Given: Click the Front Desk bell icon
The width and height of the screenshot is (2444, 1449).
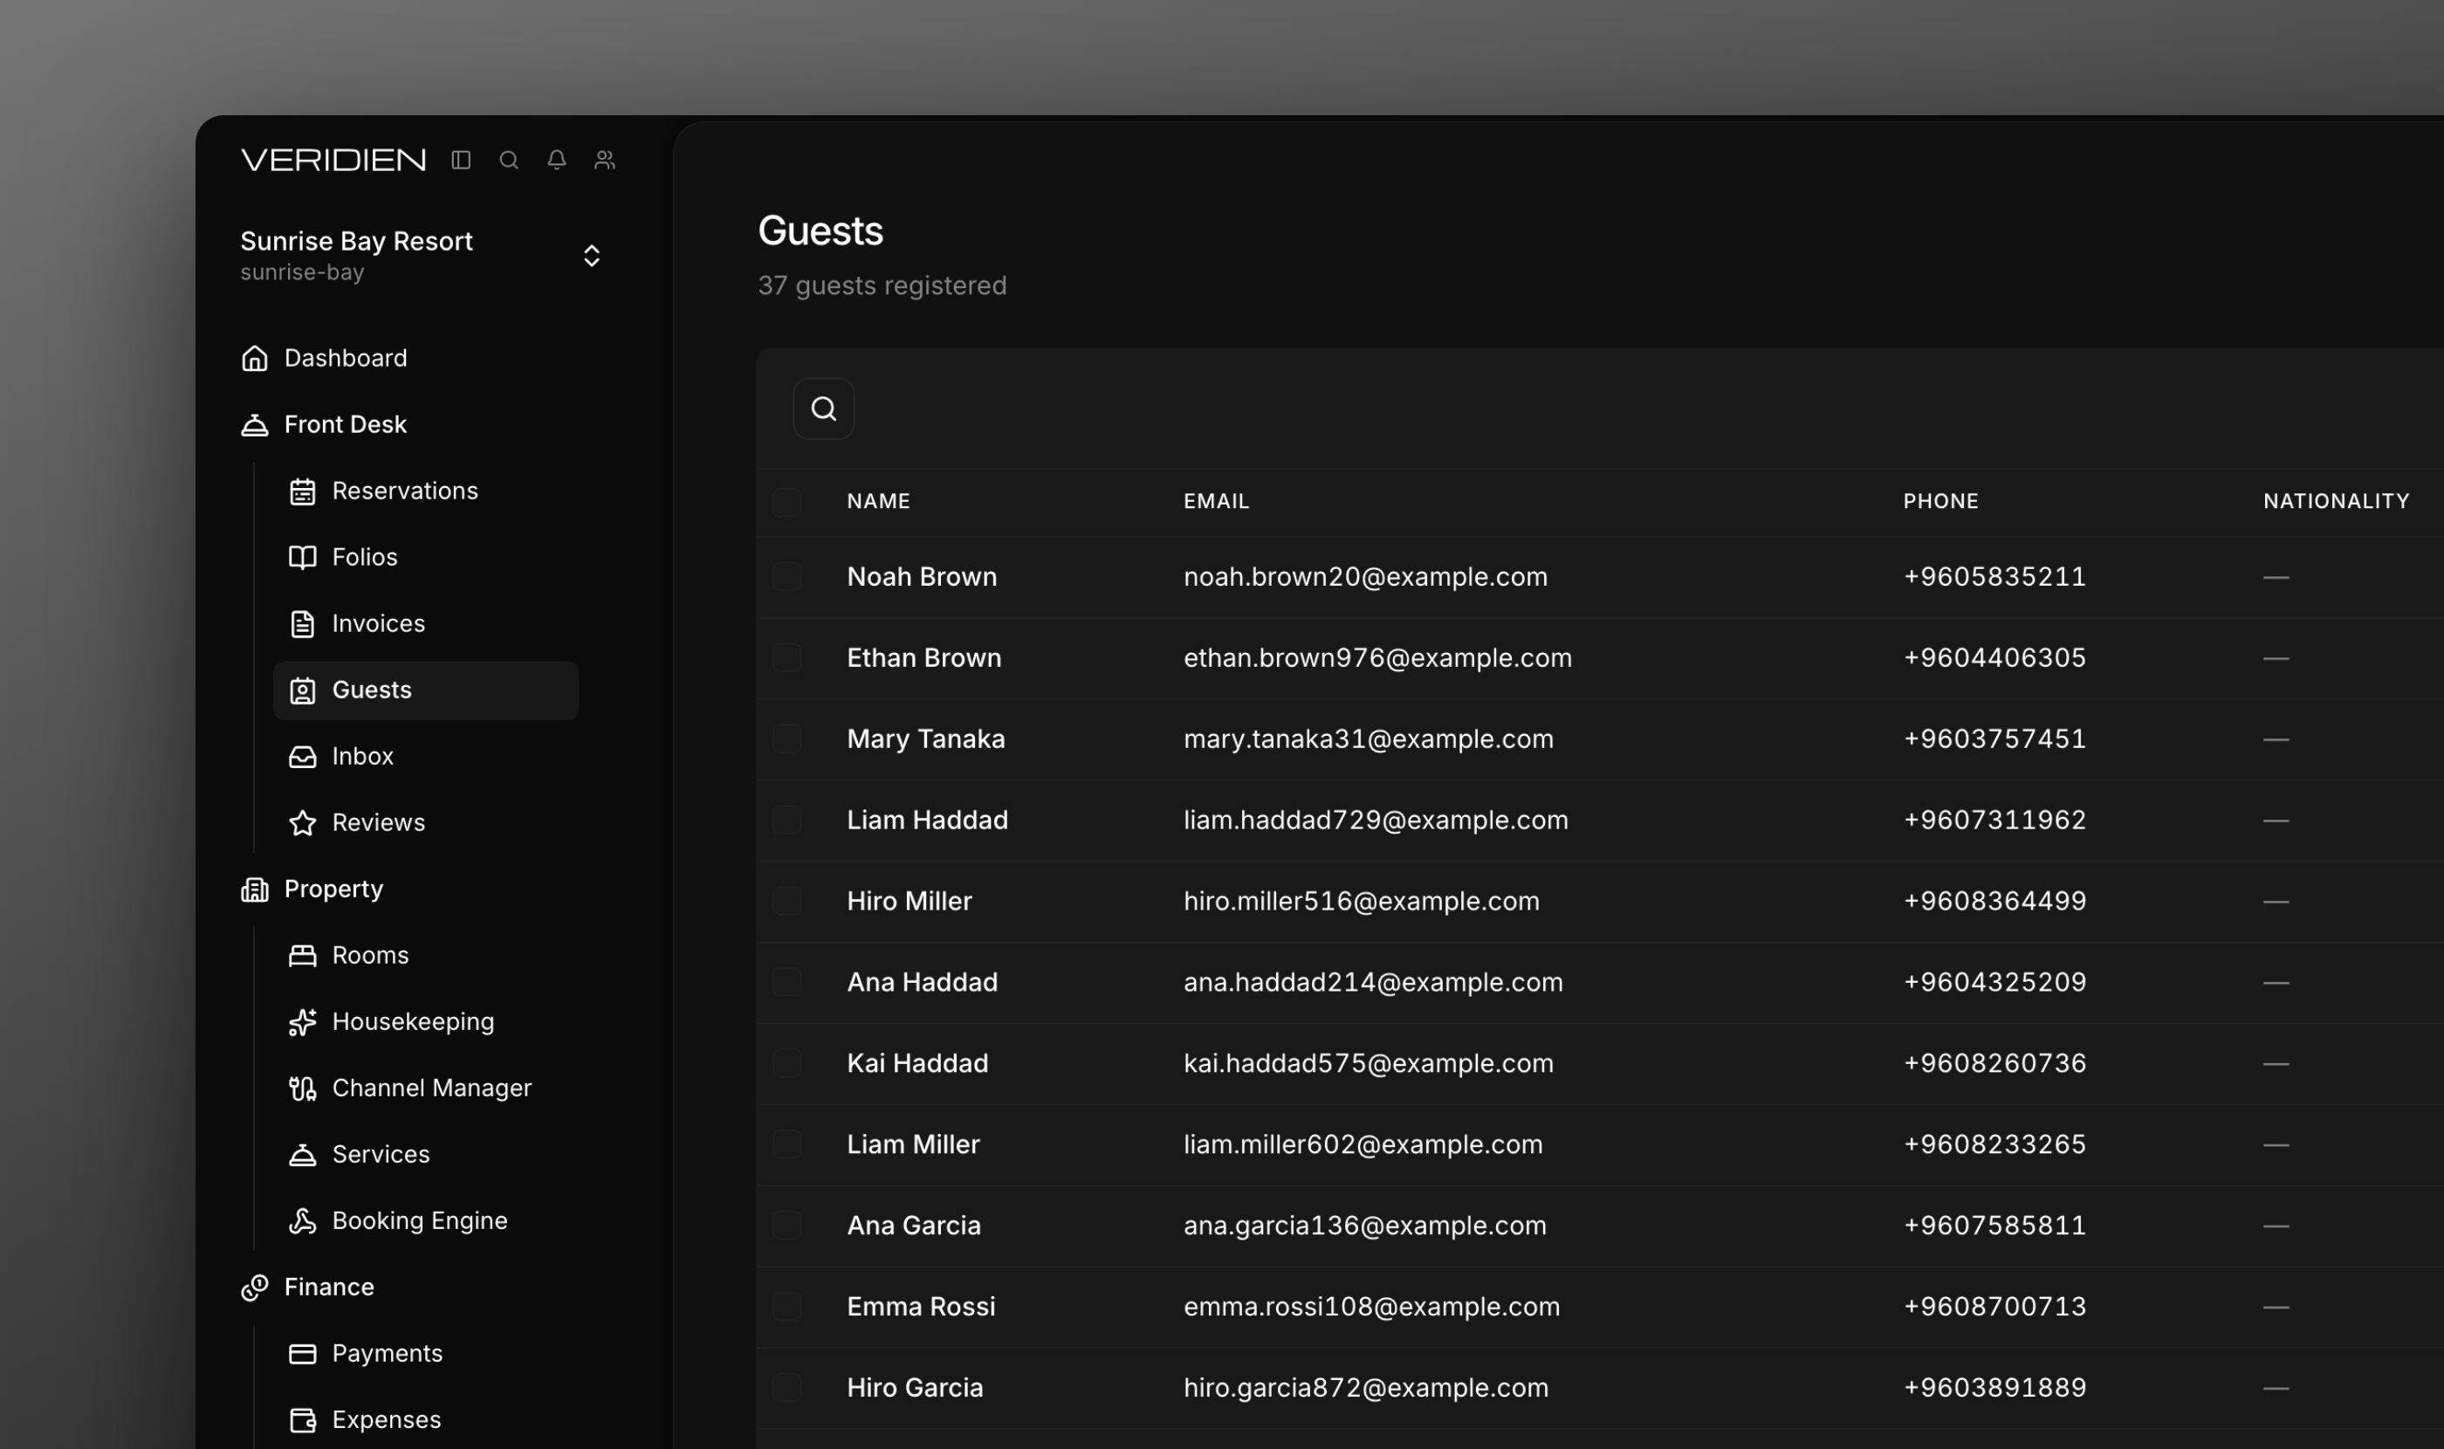Looking at the screenshot, I should click(255, 425).
